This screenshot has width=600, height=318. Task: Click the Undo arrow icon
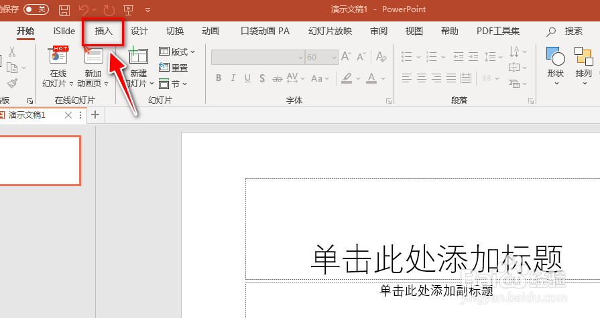[x=84, y=9]
